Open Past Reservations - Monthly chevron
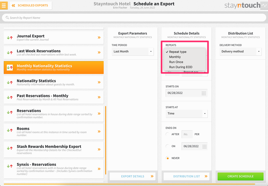The height and width of the screenshot is (186, 268). point(99,97)
